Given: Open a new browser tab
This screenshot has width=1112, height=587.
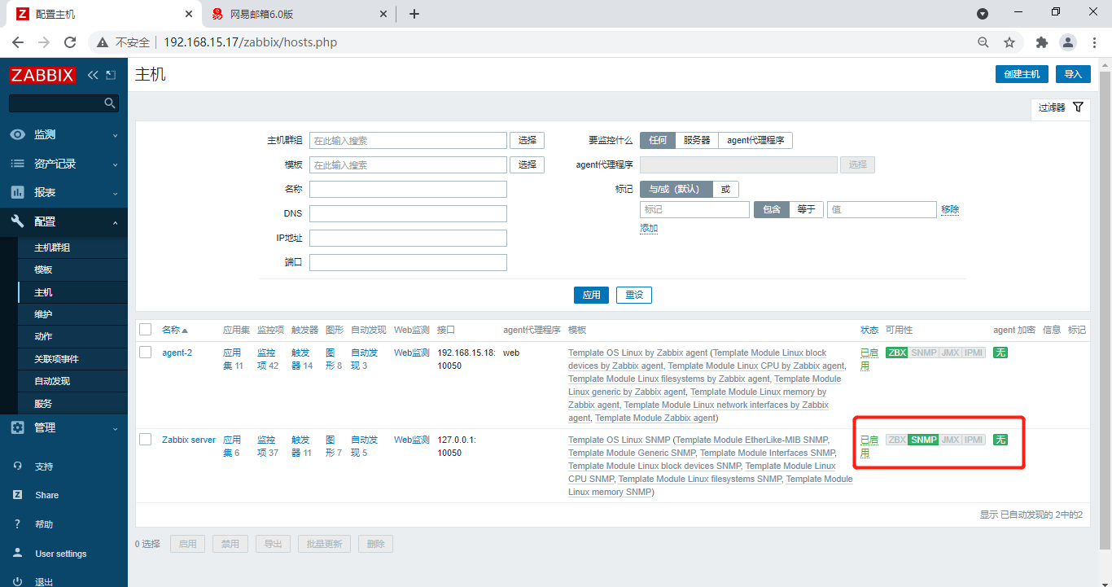Looking at the screenshot, I should 414,14.
